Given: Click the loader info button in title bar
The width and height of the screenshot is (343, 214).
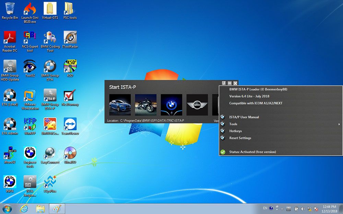Looking at the screenshot, I should click(x=224, y=83).
